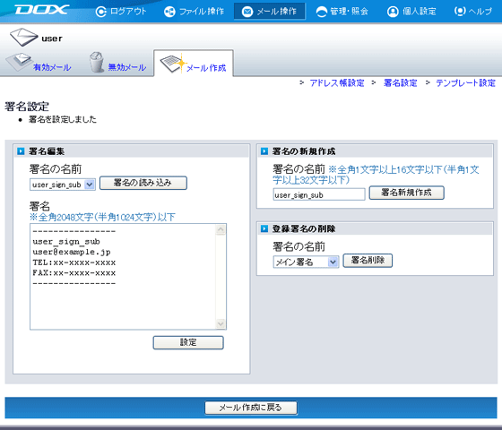The height and width of the screenshot is (430, 502).
Task: Click the 署名の新規作成 section arrow icon
Action: tap(264, 151)
